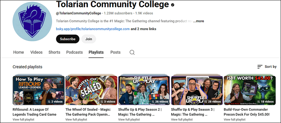Click 'Shuffle Up & Play Season 3' title

pos(193,112)
